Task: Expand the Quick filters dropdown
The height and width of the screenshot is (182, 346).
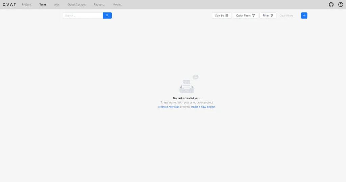Action: point(245,15)
